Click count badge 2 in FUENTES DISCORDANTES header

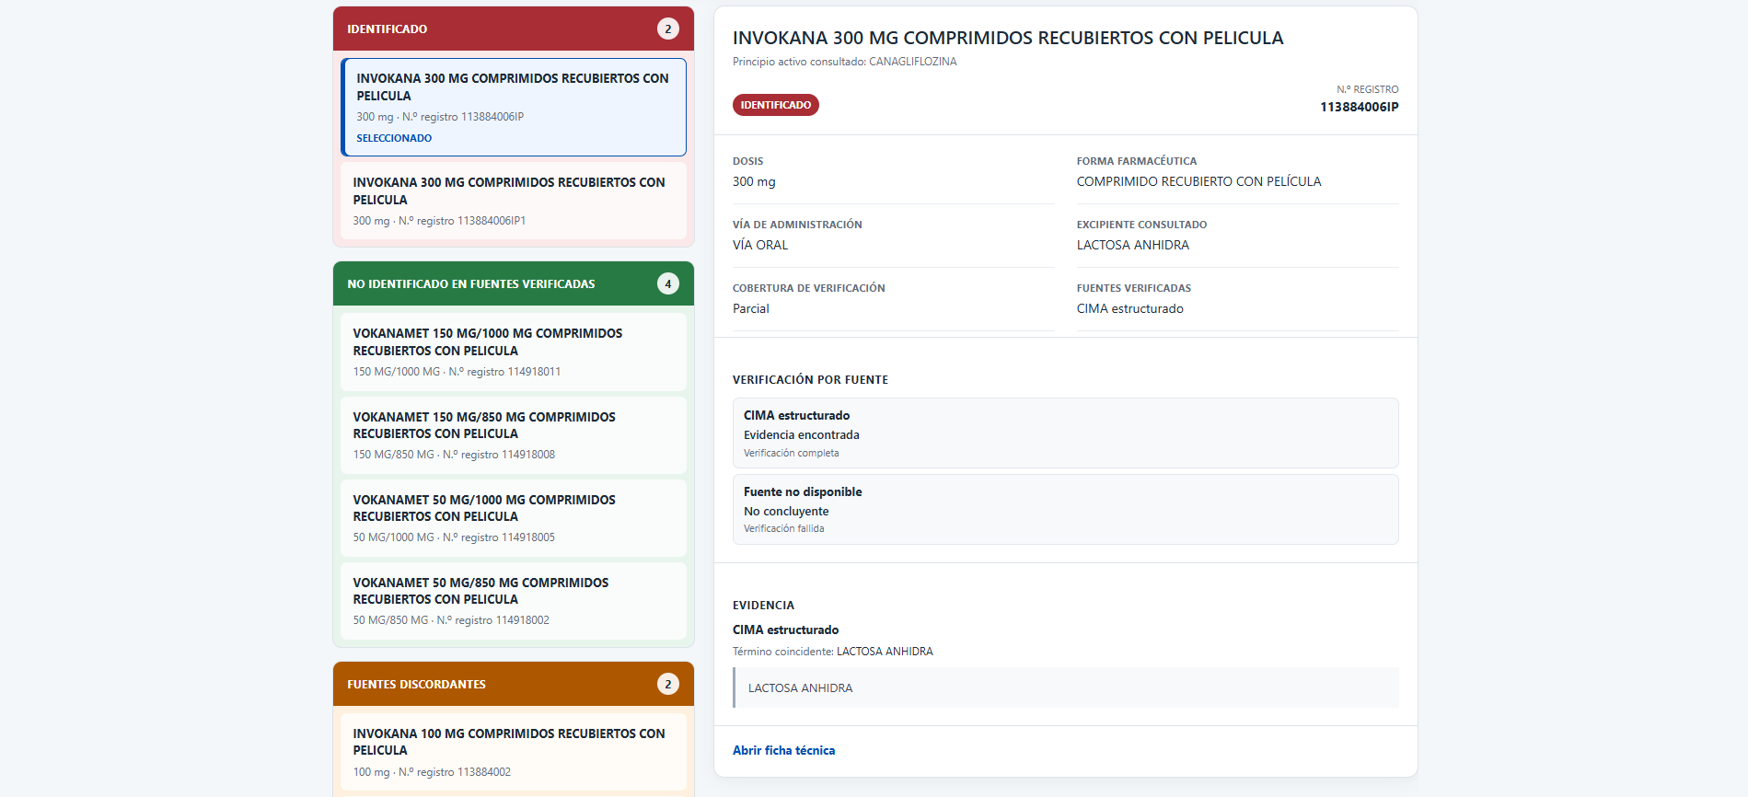pos(668,684)
